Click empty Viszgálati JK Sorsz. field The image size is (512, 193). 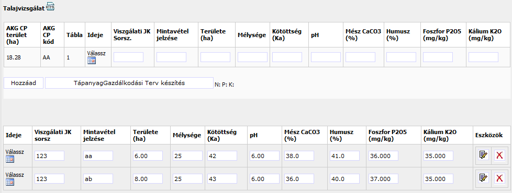[128, 57]
